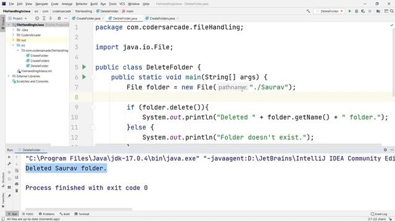Image resolution: width=395 pixels, height=222 pixels.
Task: Click the run gutter arrow on line 5
Action: pos(84,67)
